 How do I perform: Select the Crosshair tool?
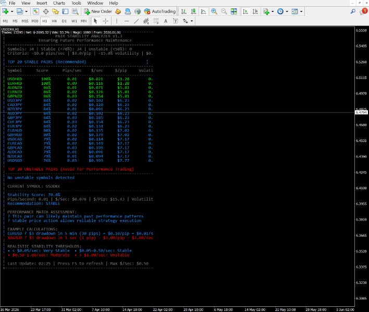(x=105, y=21)
